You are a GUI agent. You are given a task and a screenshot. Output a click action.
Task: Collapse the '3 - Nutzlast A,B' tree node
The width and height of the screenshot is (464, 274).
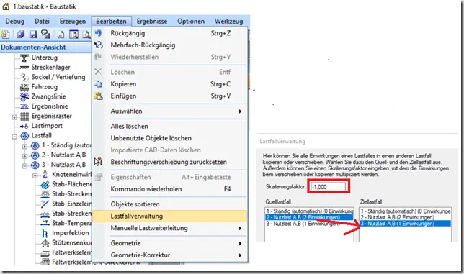(24, 165)
